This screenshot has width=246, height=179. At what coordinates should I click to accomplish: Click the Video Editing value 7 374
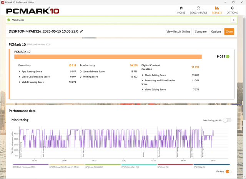coord(196,90)
